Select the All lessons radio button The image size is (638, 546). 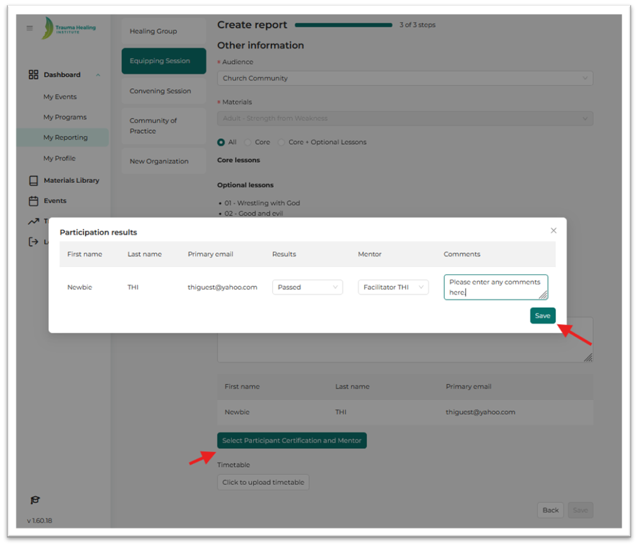pyautogui.click(x=221, y=142)
